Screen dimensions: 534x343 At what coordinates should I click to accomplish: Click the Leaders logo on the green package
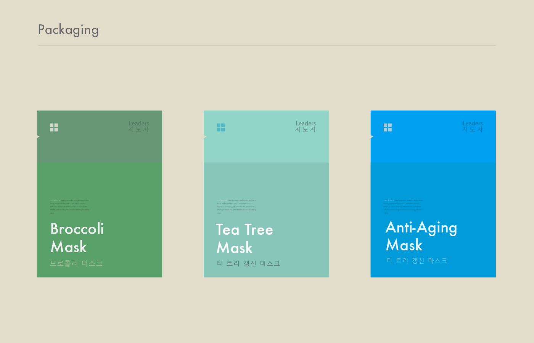pyautogui.click(x=139, y=126)
